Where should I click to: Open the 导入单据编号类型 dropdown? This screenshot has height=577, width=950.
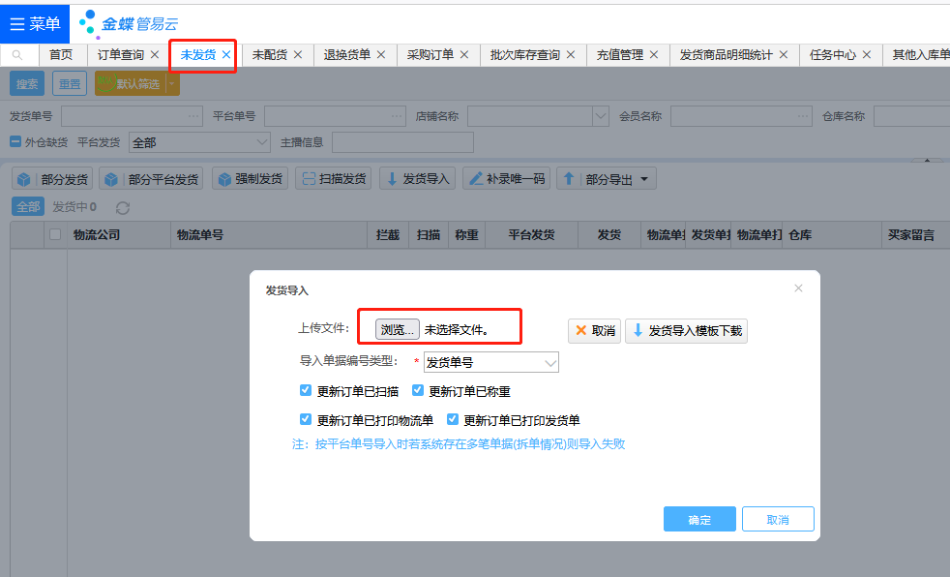click(x=491, y=363)
